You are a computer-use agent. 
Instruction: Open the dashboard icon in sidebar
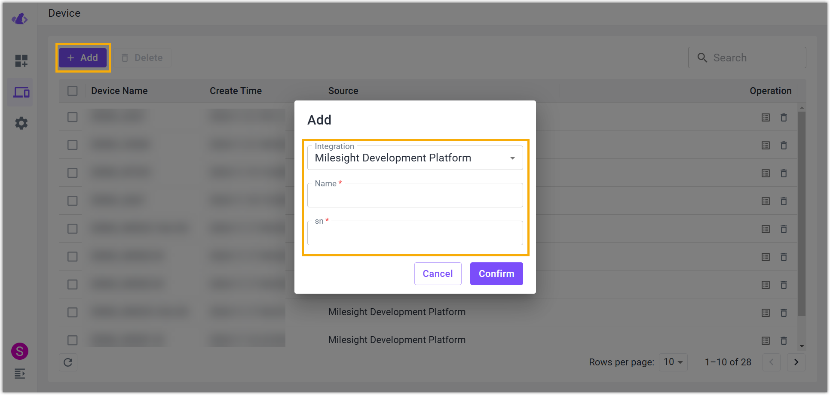click(21, 61)
